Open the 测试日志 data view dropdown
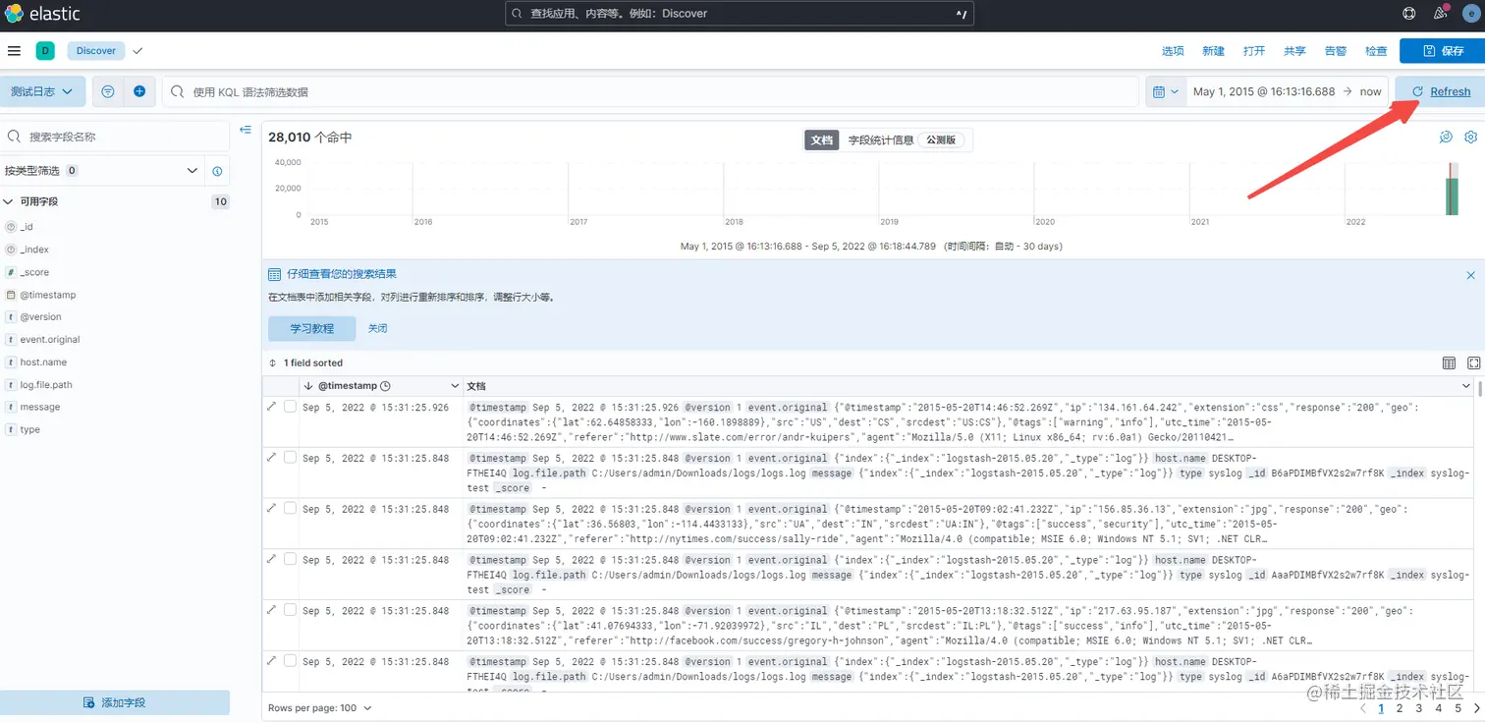Viewport: 1485px width, 723px height. click(x=42, y=91)
